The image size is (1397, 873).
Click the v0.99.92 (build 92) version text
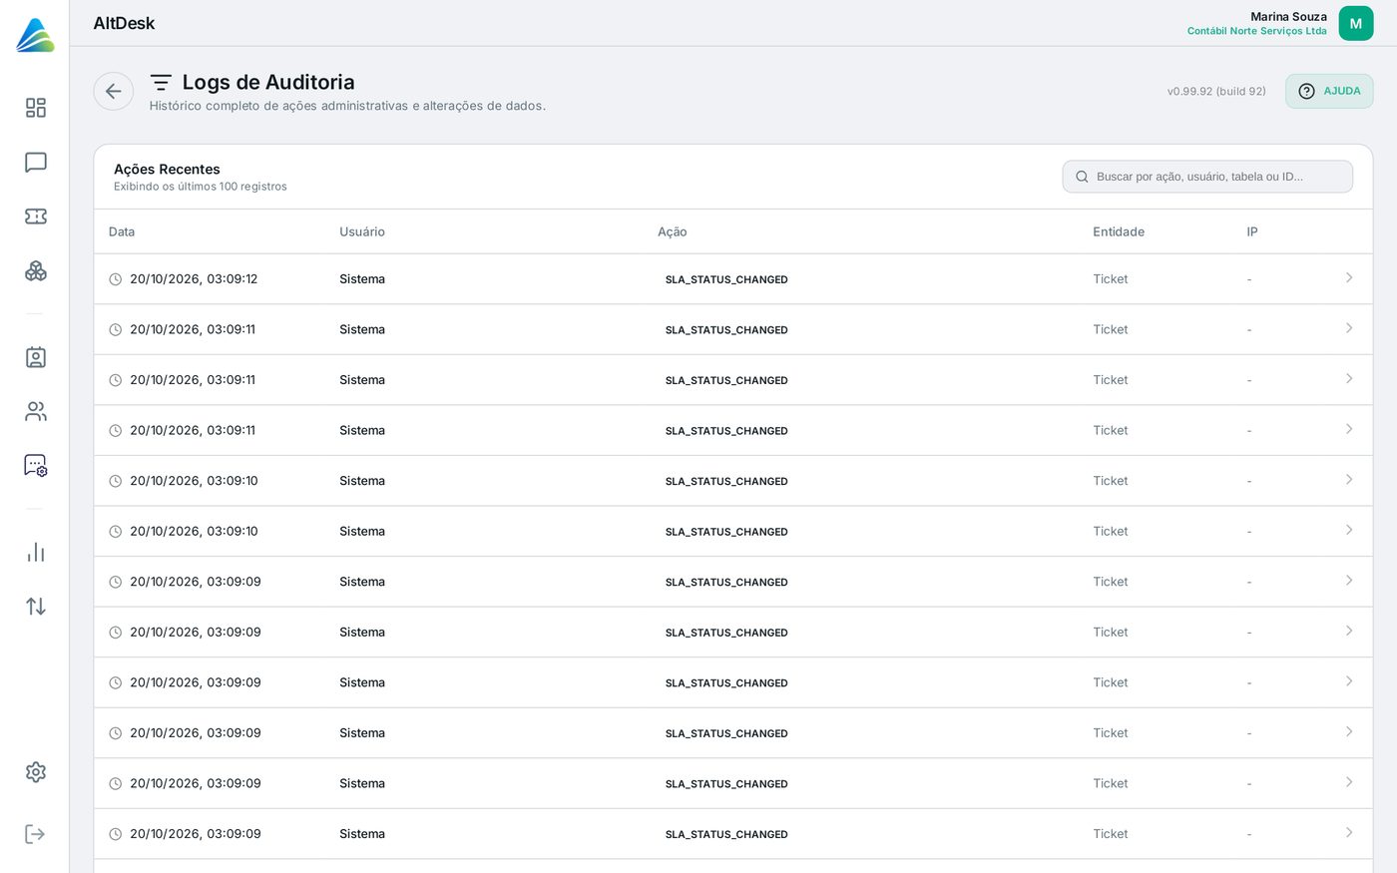1216,91
